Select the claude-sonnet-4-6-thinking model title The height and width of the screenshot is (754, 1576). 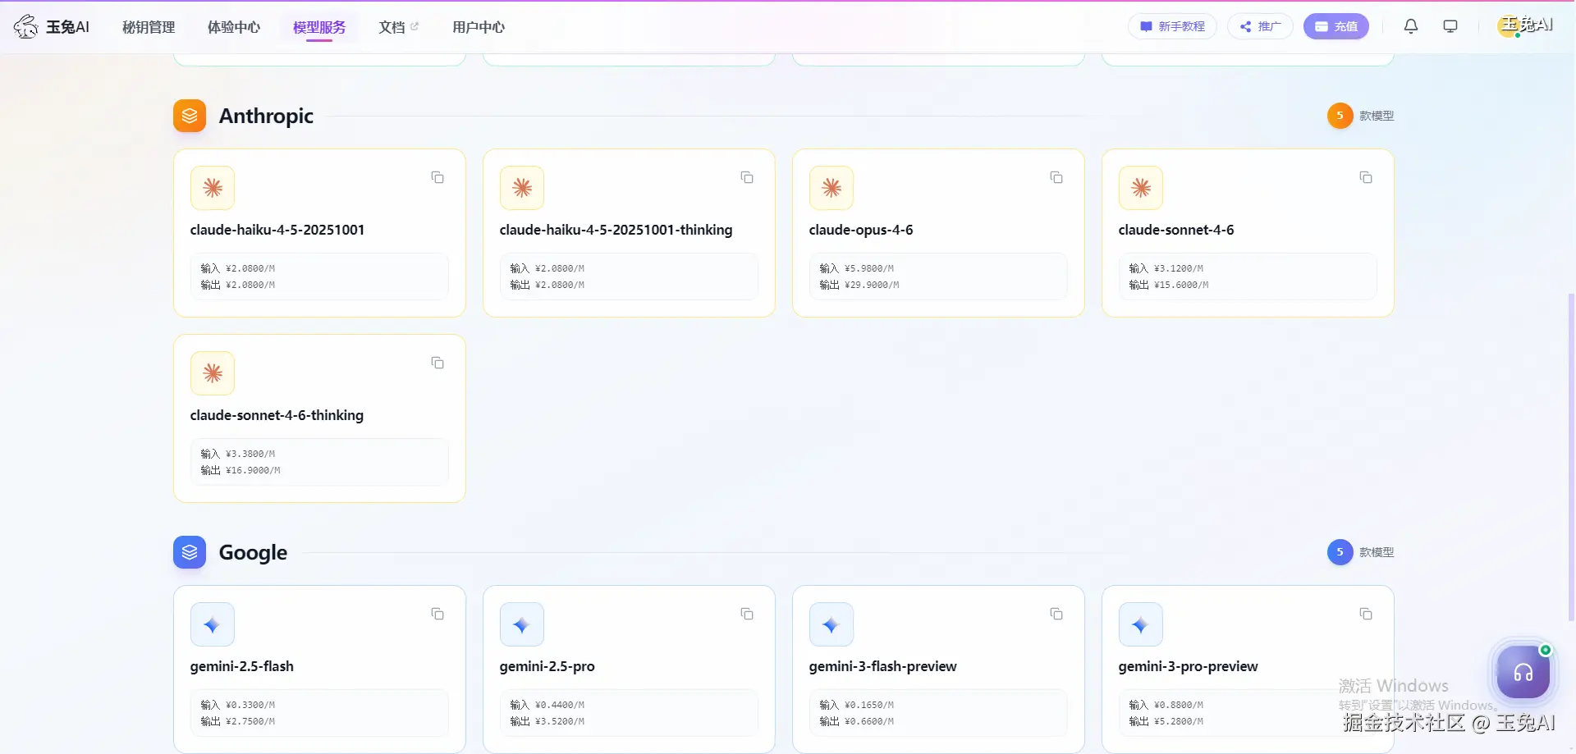point(277,415)
